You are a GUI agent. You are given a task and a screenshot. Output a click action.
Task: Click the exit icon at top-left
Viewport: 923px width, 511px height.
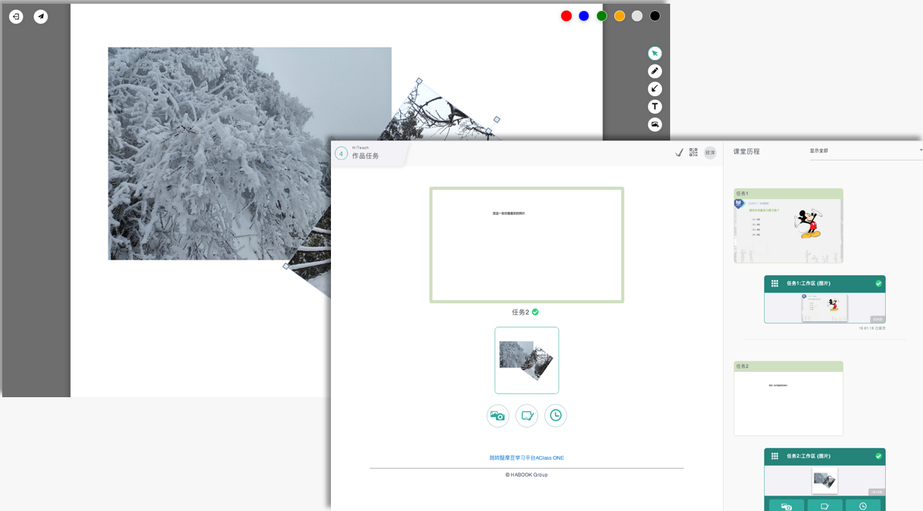(16, 16)
